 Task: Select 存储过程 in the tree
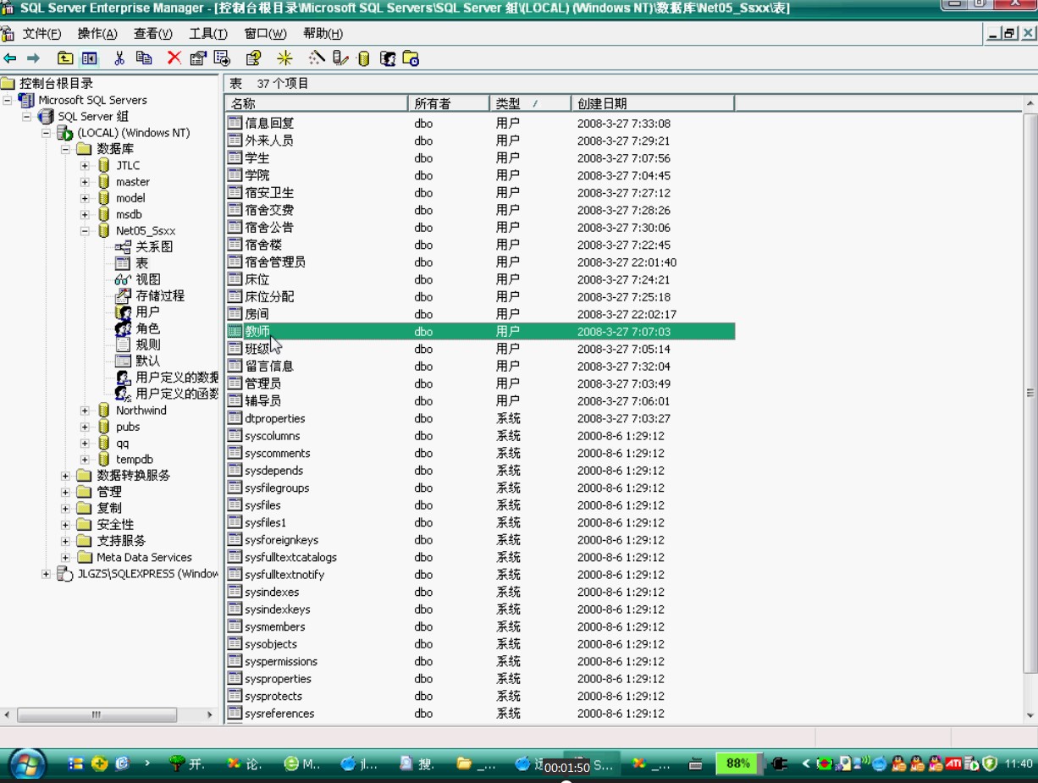(x=160, y=296)
